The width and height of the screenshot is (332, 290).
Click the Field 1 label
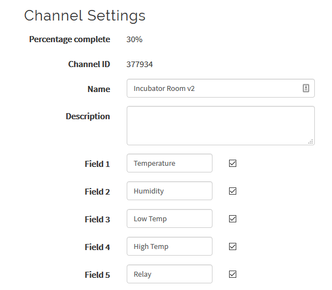[x=97, y=164]
